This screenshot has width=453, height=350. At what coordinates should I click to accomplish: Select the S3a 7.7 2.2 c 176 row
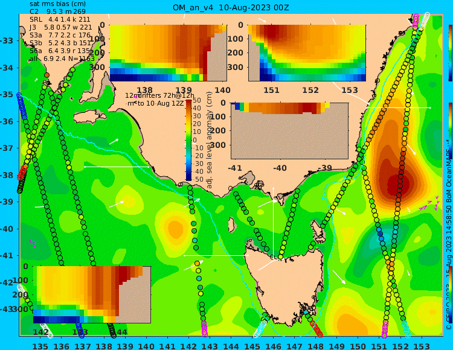pos(60,35)
